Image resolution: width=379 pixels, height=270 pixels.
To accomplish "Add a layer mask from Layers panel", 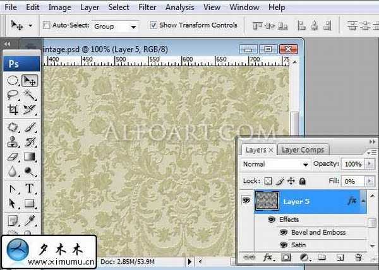I will (x=286, y=257).
